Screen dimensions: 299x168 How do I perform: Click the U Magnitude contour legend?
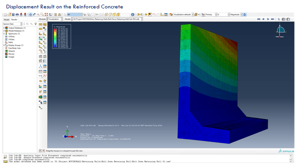62,36
